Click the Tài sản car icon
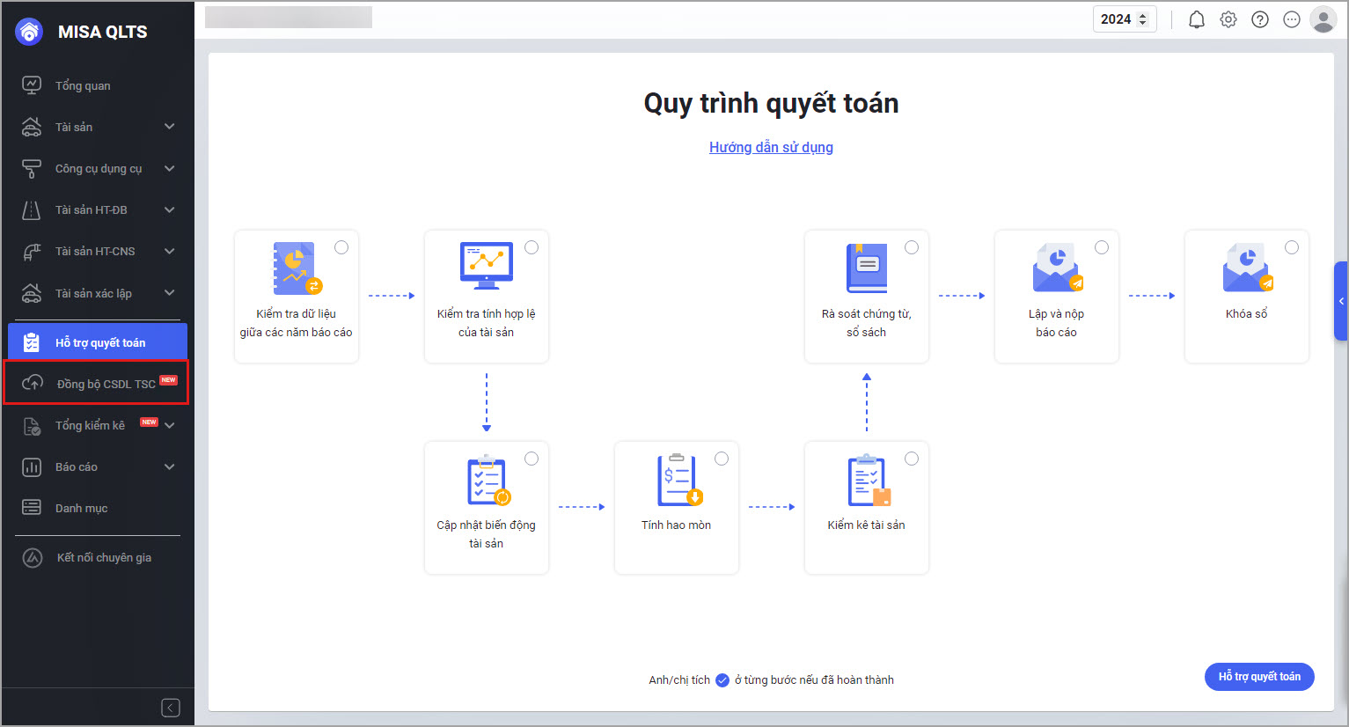Screen dimensions: 1349x727 pos(32,127)
